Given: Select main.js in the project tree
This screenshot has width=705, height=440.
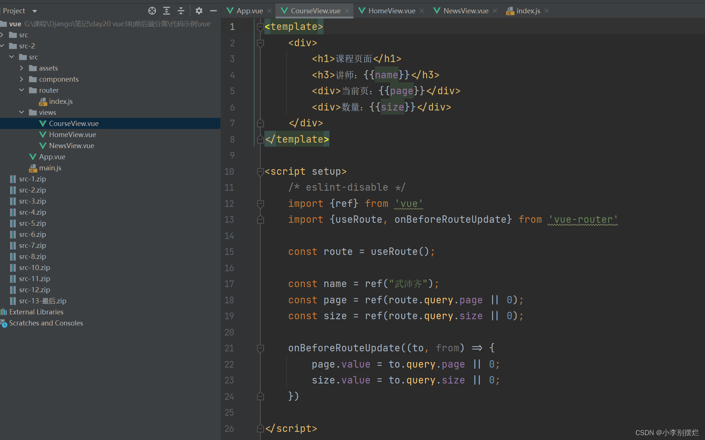Looking at the screenshot, I should coord(110,168).
